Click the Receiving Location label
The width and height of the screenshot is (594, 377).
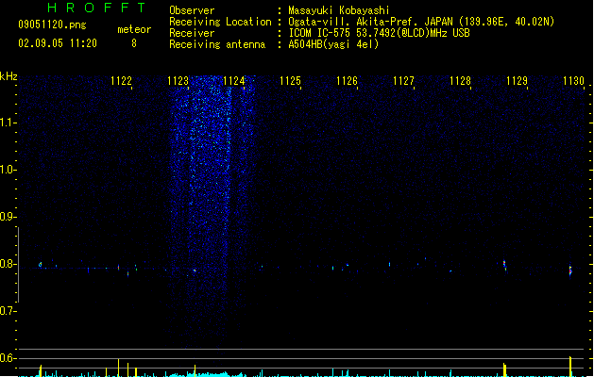pos(220,22)
